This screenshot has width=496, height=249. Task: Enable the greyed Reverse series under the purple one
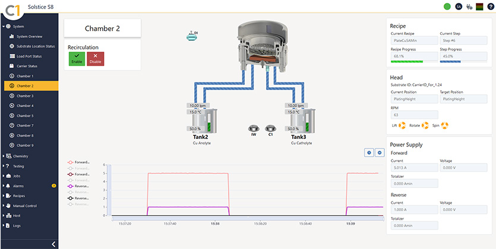point(78,192)
